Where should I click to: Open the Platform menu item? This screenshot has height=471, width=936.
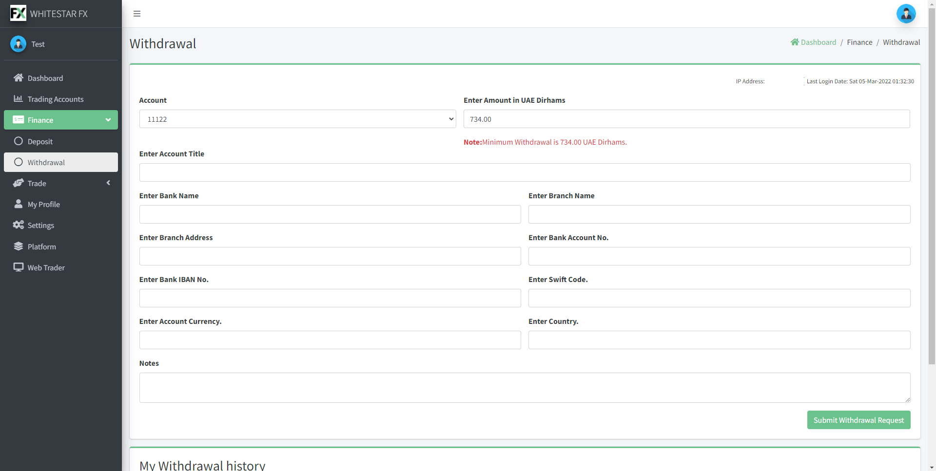[x=61, y=246]
